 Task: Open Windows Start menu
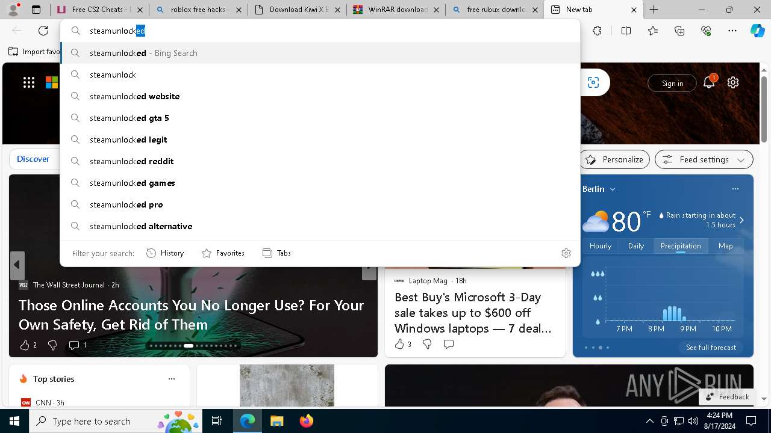point(14,421)
